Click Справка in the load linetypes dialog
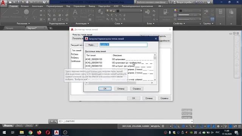242x136 pixels. (x=137, y=89)
